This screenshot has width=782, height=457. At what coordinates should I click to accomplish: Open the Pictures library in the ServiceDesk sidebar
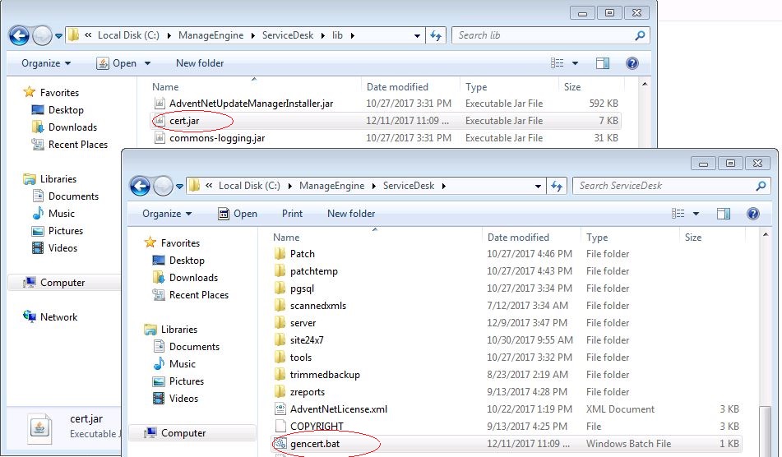(x=186, y=381)
